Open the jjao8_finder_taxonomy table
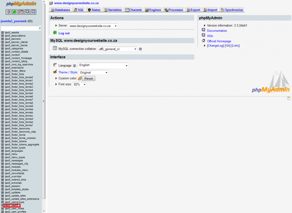 click(x=17, y=128)
